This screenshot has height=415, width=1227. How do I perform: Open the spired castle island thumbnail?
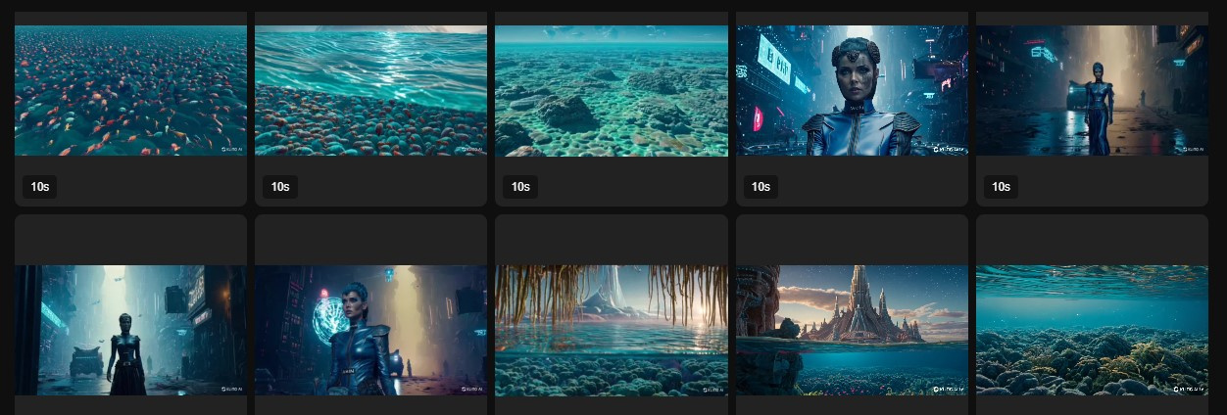852,330
